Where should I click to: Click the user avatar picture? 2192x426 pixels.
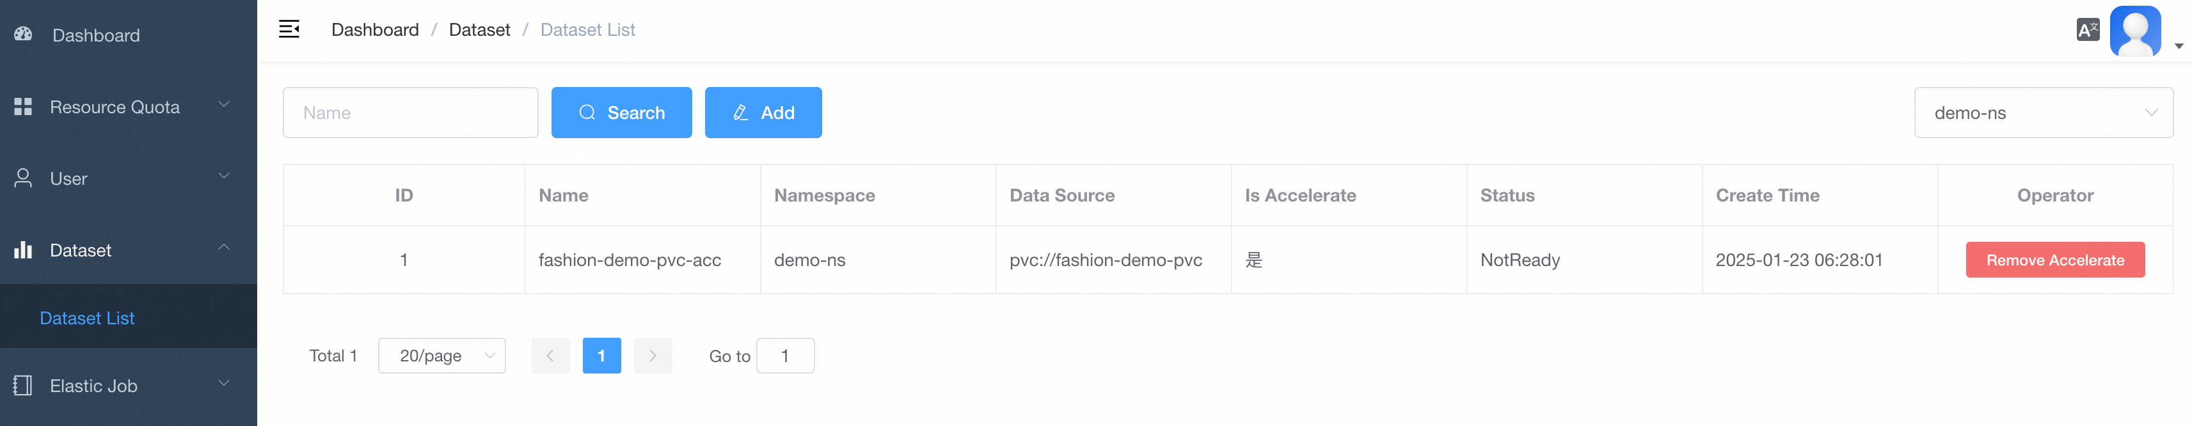(x=2135, y=31)
